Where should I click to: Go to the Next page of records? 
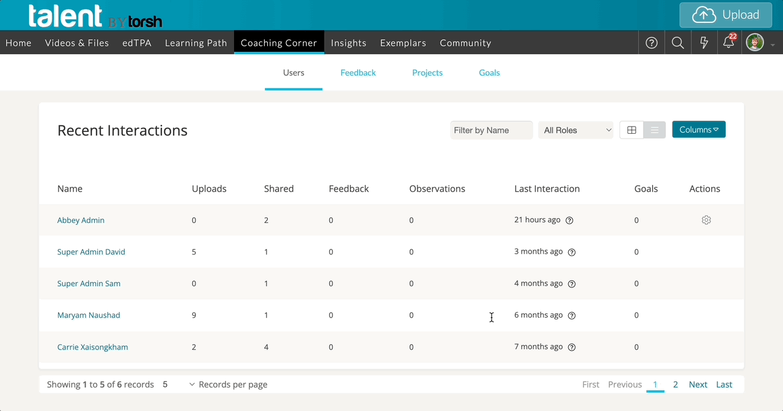[698, 384]
